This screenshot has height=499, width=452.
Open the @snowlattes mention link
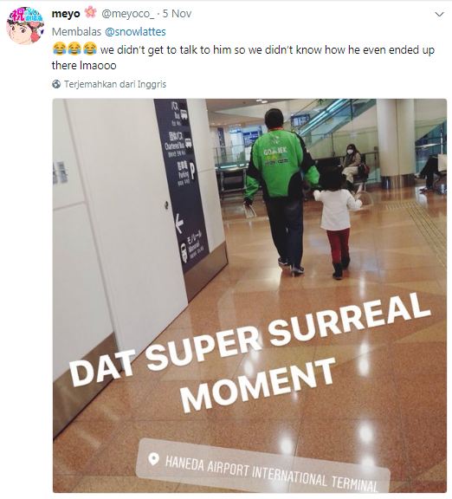coord(135,32)
